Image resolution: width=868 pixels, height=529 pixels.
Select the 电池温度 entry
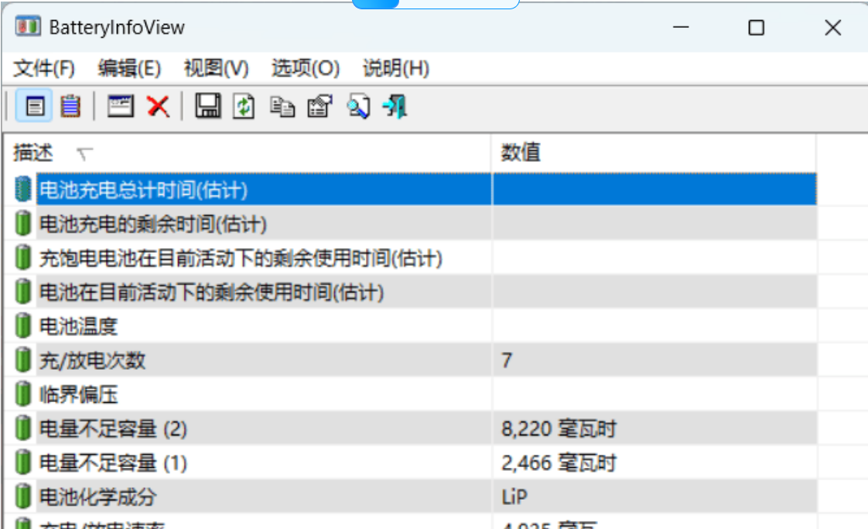click(x=85, y=325)
